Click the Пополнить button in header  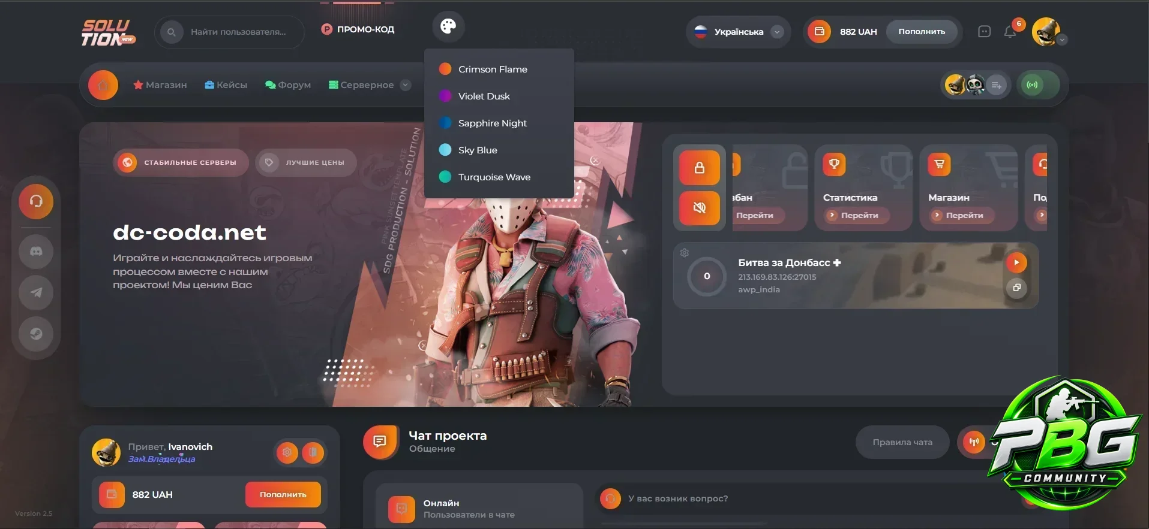click(922, 32)
